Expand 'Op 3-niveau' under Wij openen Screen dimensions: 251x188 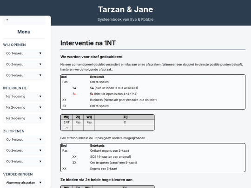tap(24, 75)
